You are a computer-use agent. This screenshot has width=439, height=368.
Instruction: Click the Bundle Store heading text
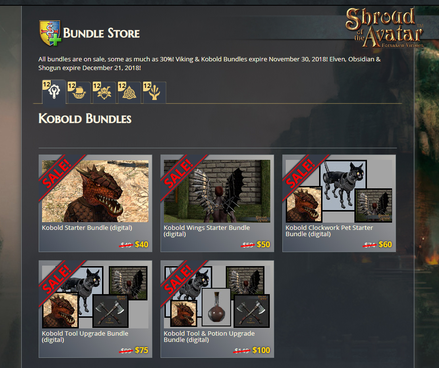(102, 33)
